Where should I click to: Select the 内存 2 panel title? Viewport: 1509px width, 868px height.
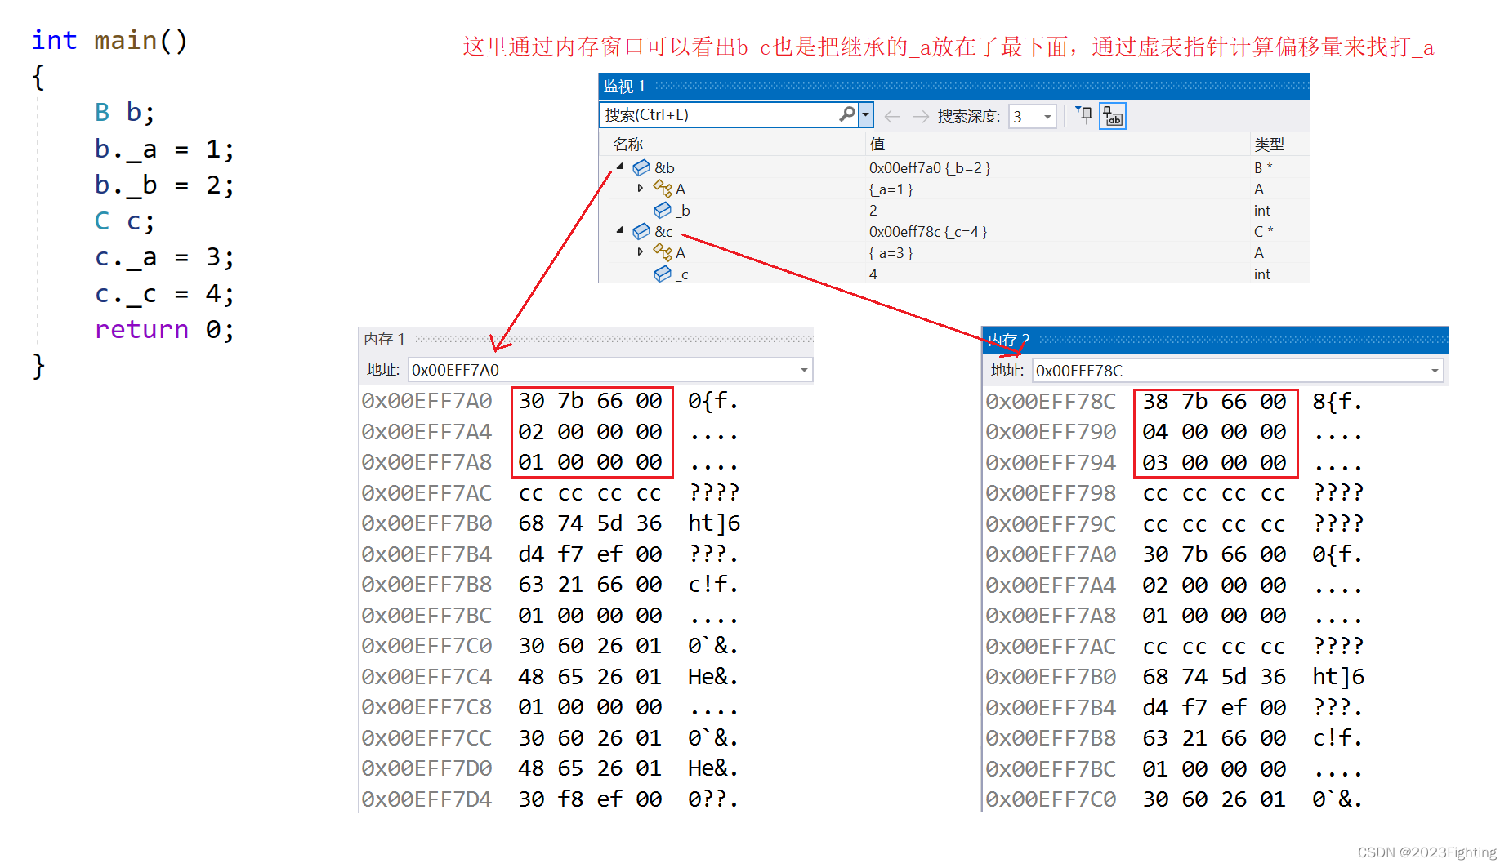click(1008, 339)
